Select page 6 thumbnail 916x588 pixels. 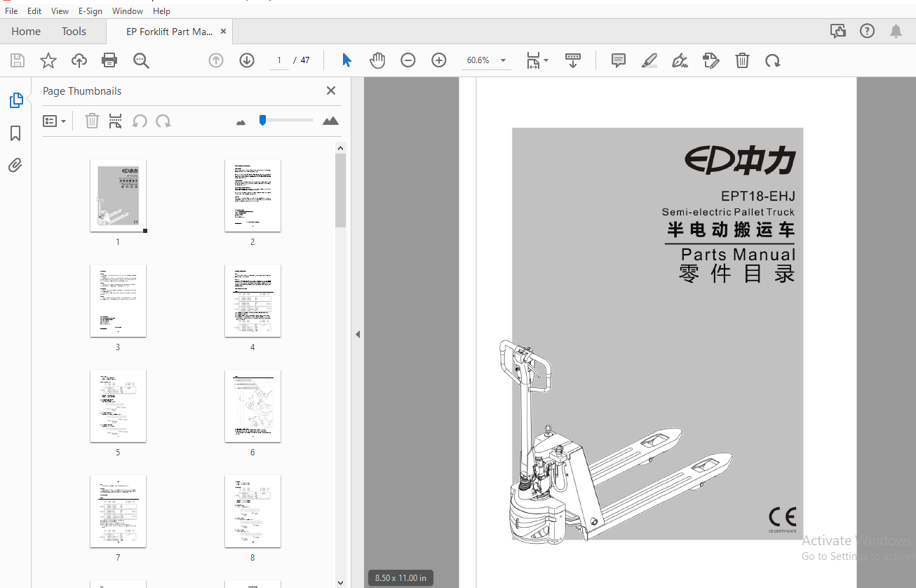(252, 406)
